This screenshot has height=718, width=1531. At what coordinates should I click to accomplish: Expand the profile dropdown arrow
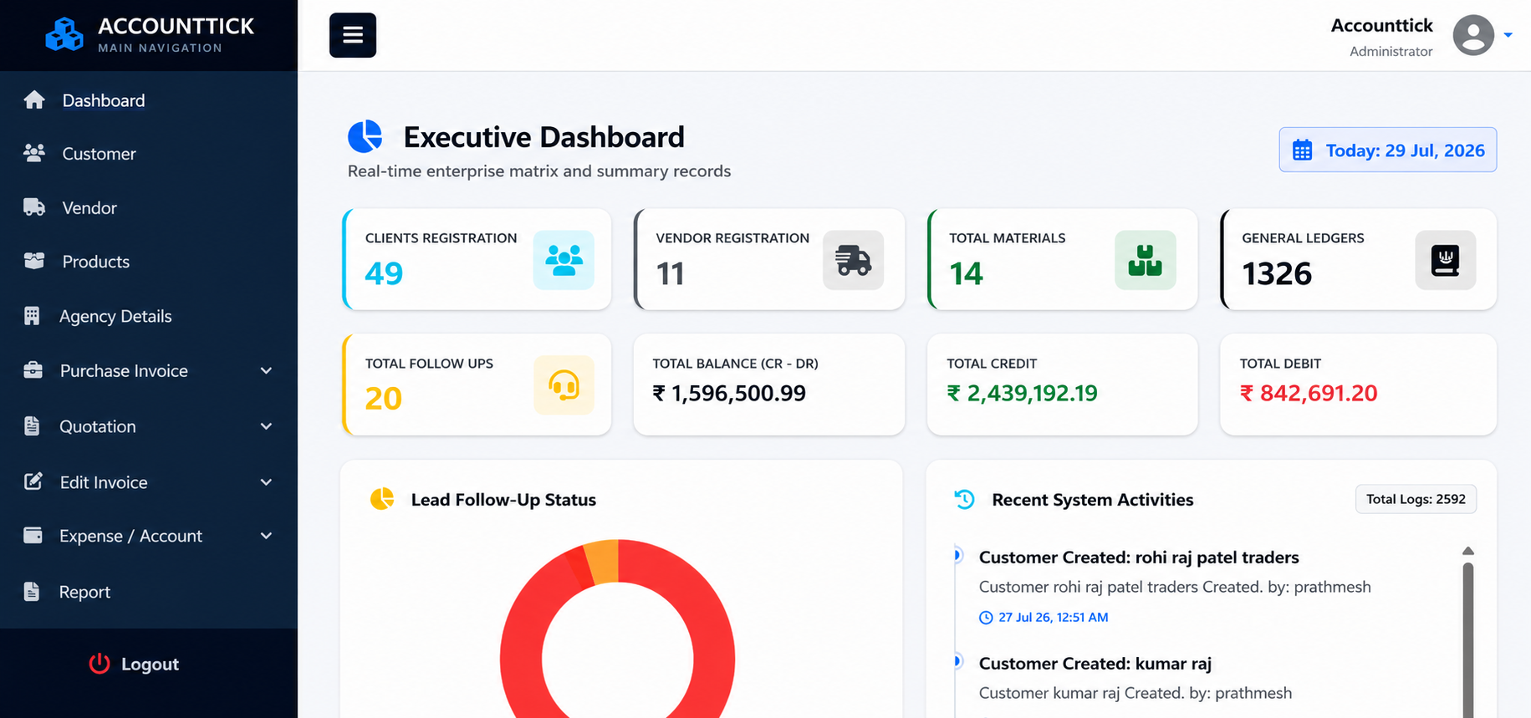pyautogui.click(x=1508, y=35)
